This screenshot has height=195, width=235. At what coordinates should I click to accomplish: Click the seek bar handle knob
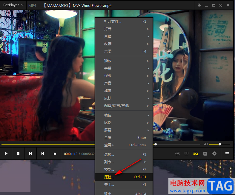coord(156,144)
